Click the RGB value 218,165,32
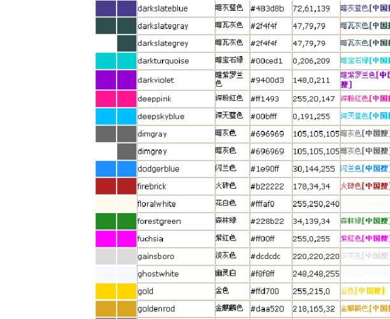Image resolution: width=390 pixels, height=319 pixels. 314,309
